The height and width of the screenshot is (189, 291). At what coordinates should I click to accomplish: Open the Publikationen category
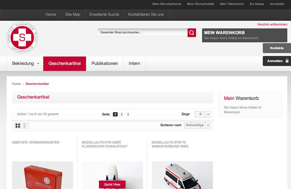105,63
